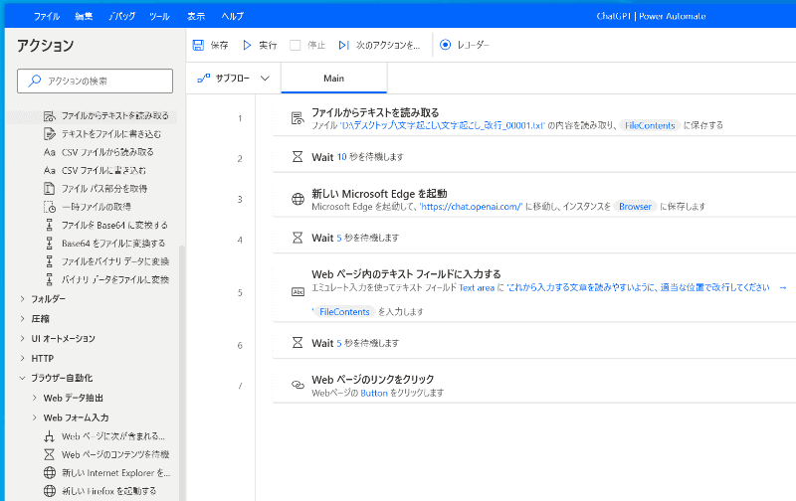Click the Text area link in step 5
Viewport: 796px width, 501px height.
(x=477, y=288)
